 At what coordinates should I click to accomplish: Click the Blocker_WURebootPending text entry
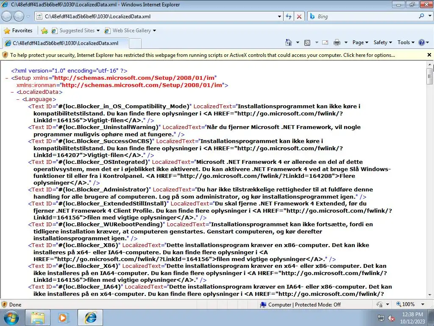(x=200, y=231)
